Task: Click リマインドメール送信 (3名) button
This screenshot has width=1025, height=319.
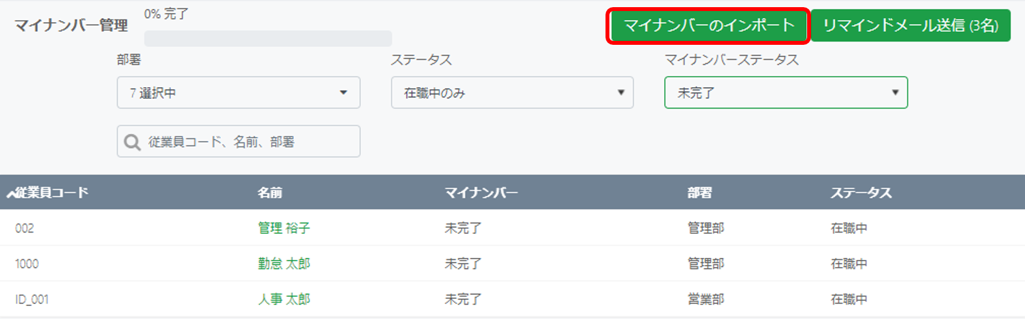Action: pyautogui.click(x=911, y=25)
